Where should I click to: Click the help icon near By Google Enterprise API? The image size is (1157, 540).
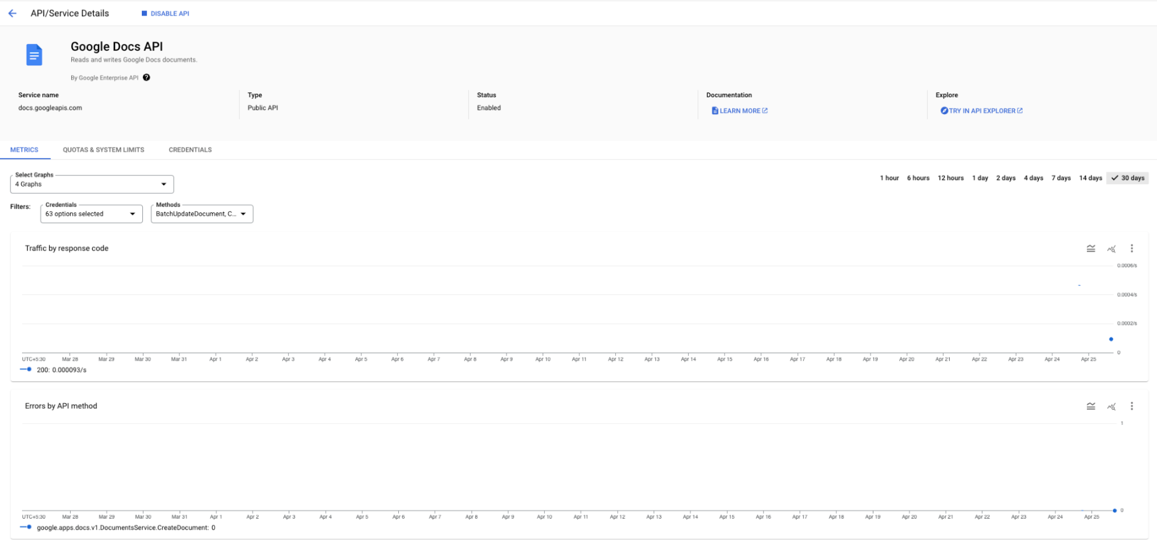146,77
